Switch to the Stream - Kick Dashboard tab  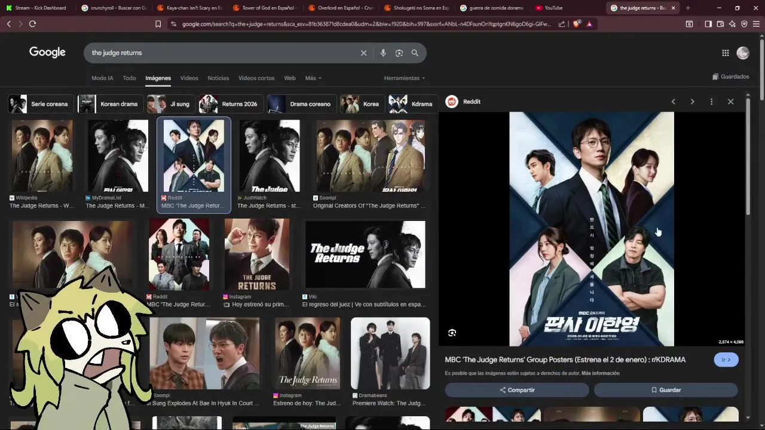pos(39,8)
